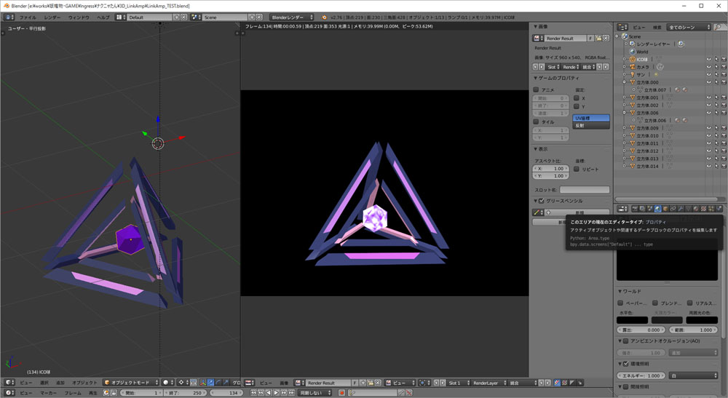The height and width of the screenshot is (398, 728).
Task: Toggle visibility eye of 立方体.009
Action: pyautogui.click(x=708, y=128)
